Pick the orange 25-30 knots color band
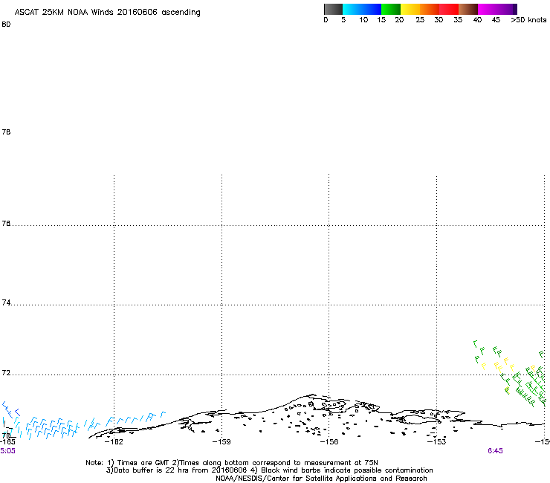This screenshot has width=550, height=483. point(430,9)
